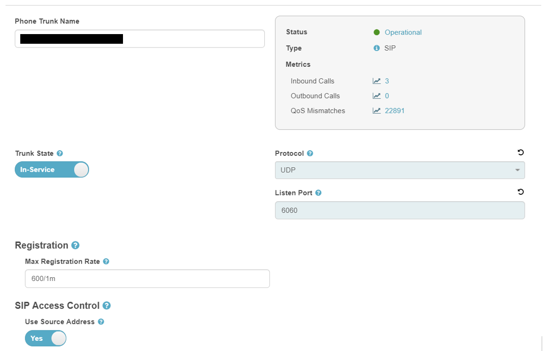
Task: Focus the Phone Trunk Name field
Action: 140,39
